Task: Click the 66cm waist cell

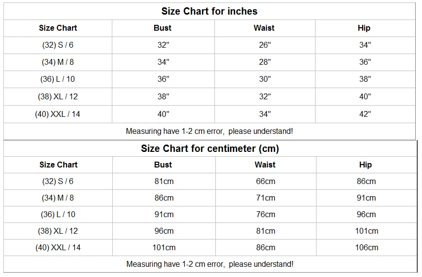Action: (x=265, y=181)
